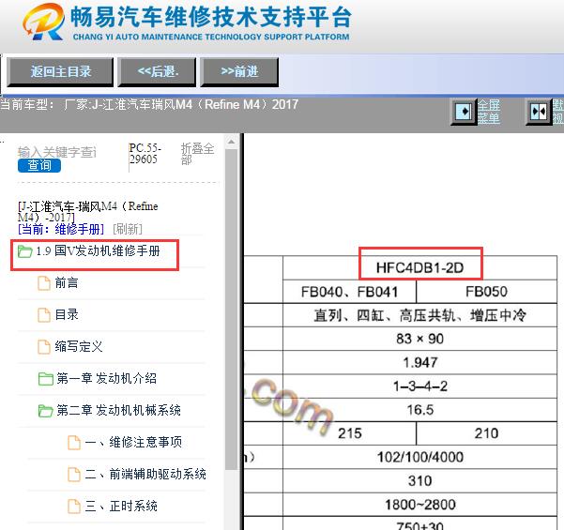The image size is (564, 530).
Task: Click the split view arrows icon
Action: 539,112
